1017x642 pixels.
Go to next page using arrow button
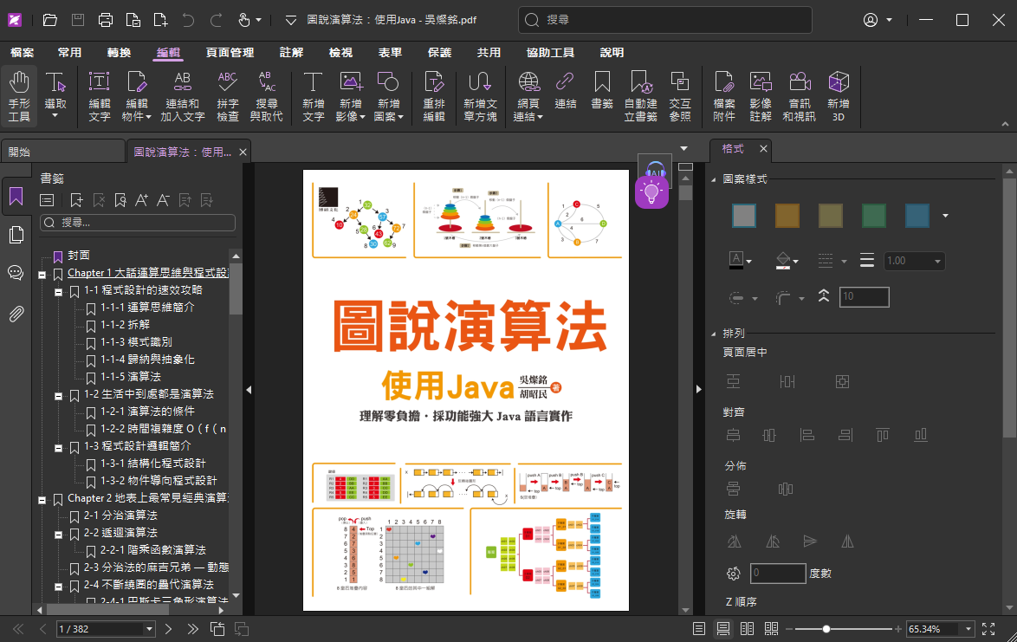(168, 628)
